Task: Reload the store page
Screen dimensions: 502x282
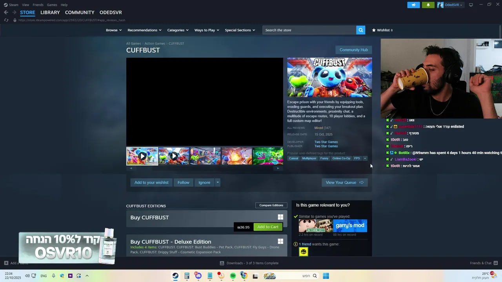Action: click(x=6, y=20)
